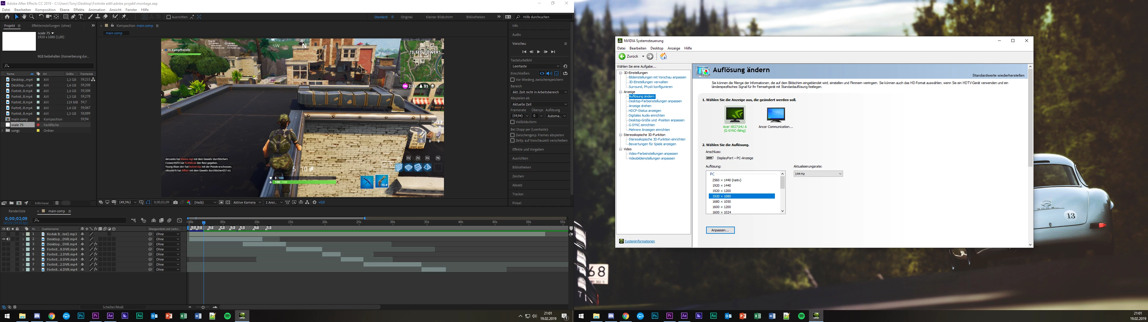Click the snapshot camera icon below preview
Image resolution: width=1148 pixels, height=322 pixels.
click(175, 202)
